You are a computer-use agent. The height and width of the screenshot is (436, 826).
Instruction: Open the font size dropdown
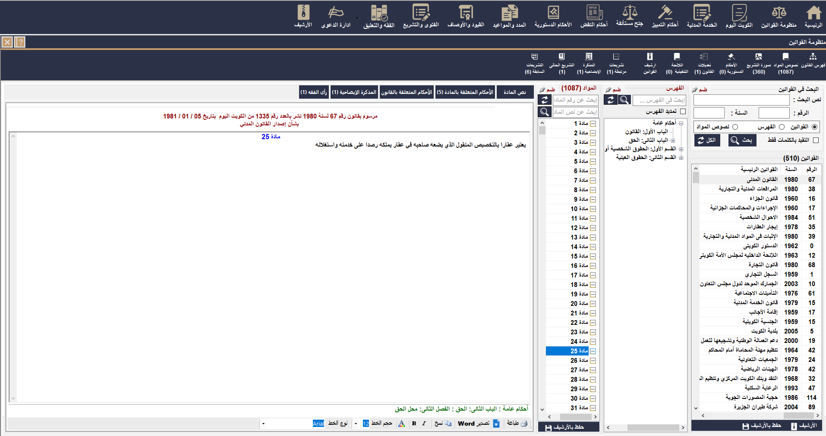[x=356, y=424]
